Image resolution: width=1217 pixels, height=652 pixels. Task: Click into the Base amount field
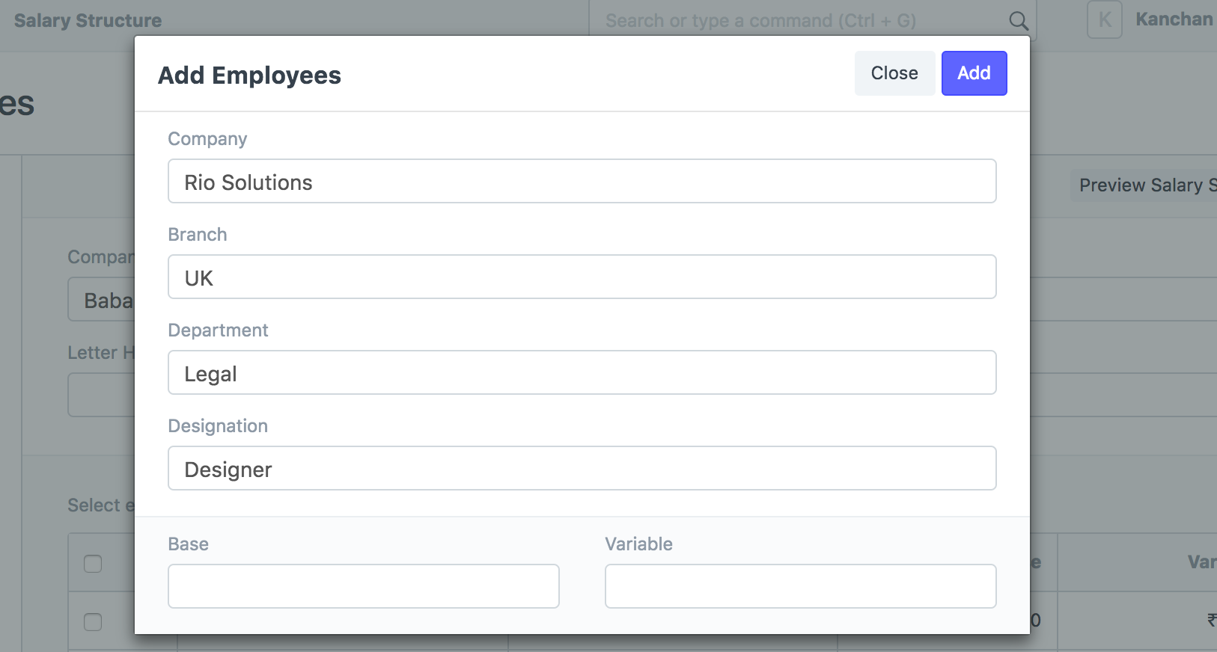click(363, 586)
